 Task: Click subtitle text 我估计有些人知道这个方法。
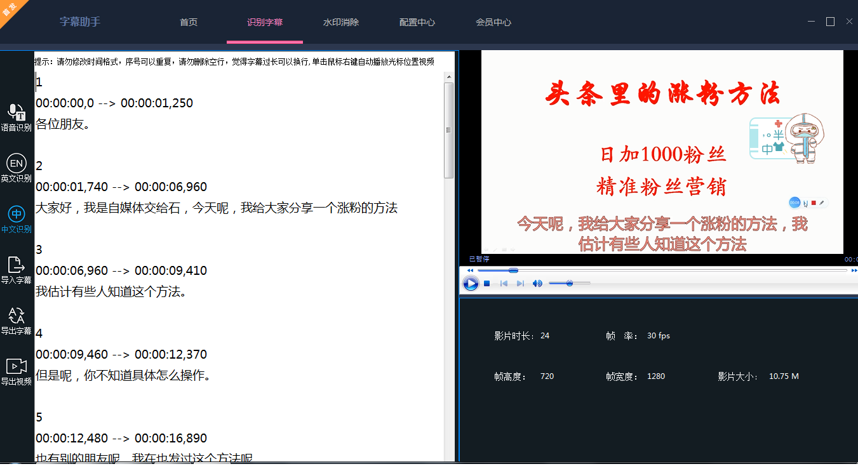tap(111, 292)
